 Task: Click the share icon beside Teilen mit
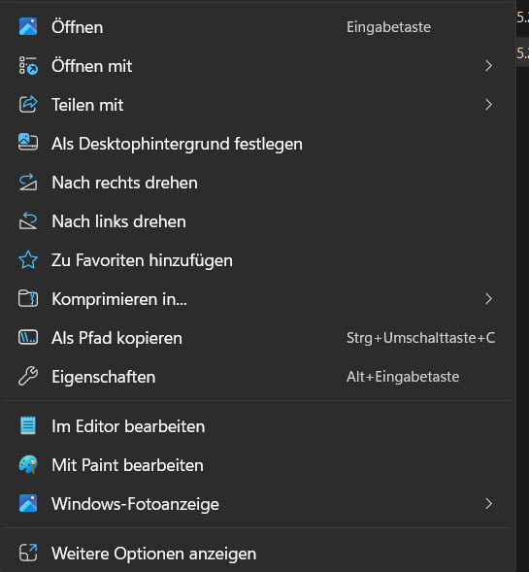28,104
